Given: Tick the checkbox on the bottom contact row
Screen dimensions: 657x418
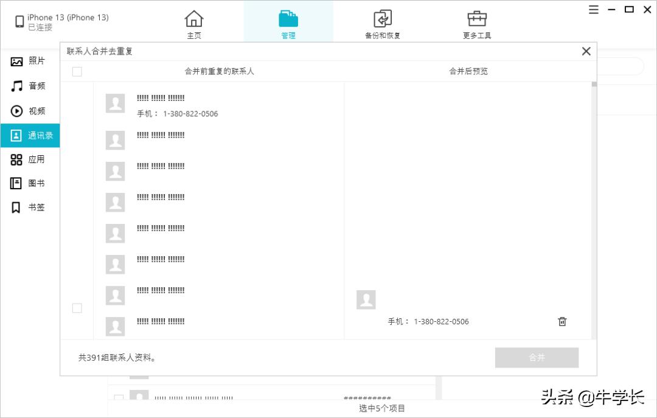Looking at the screenshot, I should pos(119,397).
